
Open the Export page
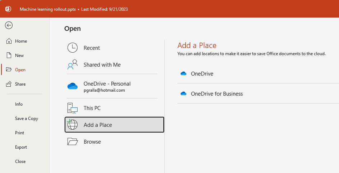(x=21, y=147)
